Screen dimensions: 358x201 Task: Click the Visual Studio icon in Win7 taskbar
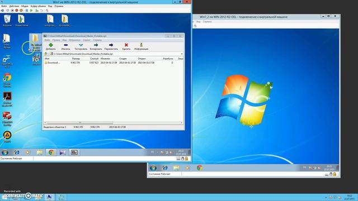click(x=63, y=152)
